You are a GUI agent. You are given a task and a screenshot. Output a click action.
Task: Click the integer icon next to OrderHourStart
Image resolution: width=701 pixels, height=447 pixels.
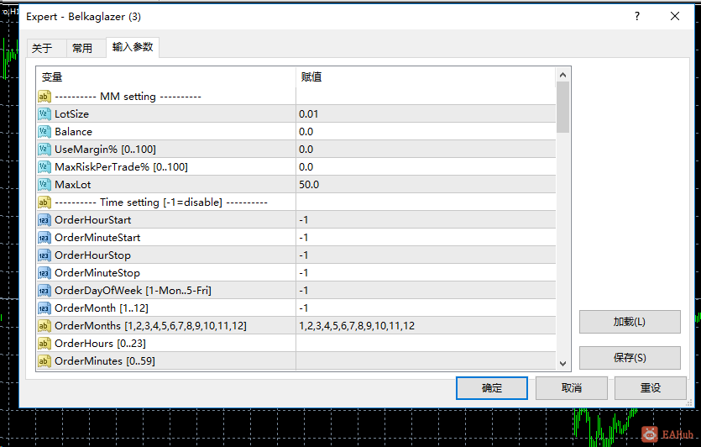(x=44, y=219)
